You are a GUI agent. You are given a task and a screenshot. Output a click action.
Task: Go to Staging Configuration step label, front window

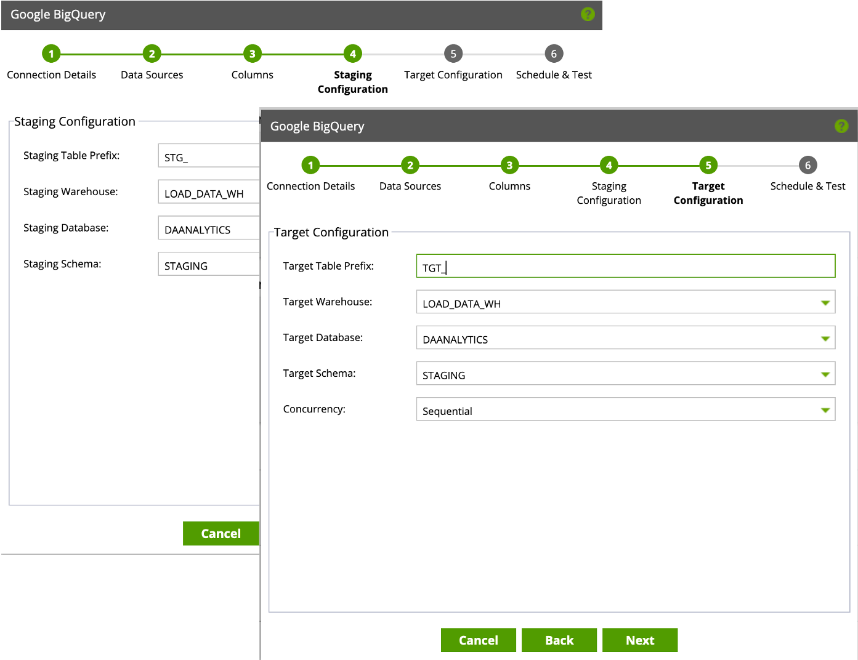tap(609, 193)
